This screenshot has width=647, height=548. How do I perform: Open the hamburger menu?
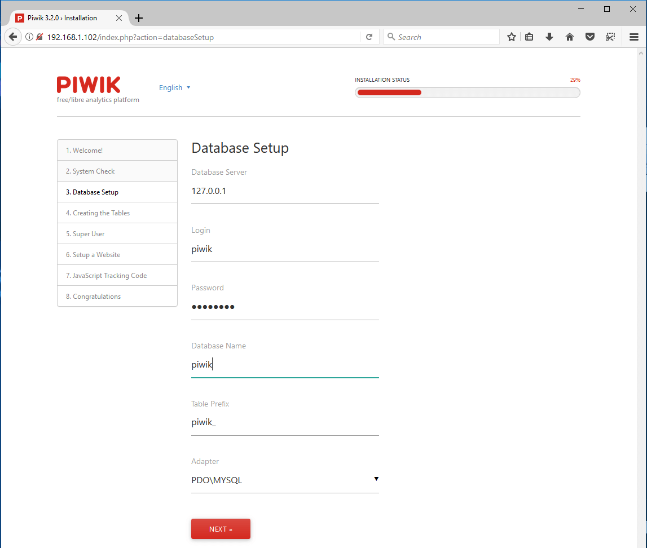click(x=634, y=37)
